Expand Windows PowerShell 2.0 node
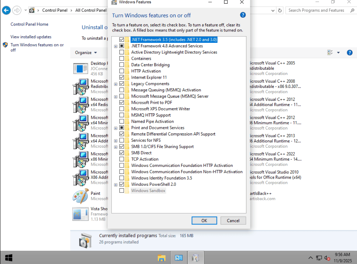Viewport: 357px width, 264px height. [116, 185]
